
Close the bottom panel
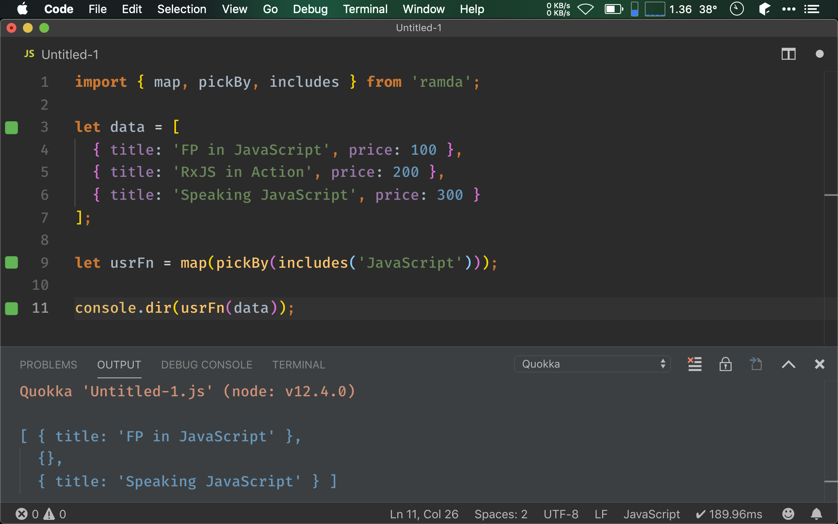tap(820, 364)
